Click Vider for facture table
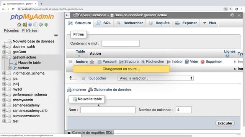 pos(191,62)
